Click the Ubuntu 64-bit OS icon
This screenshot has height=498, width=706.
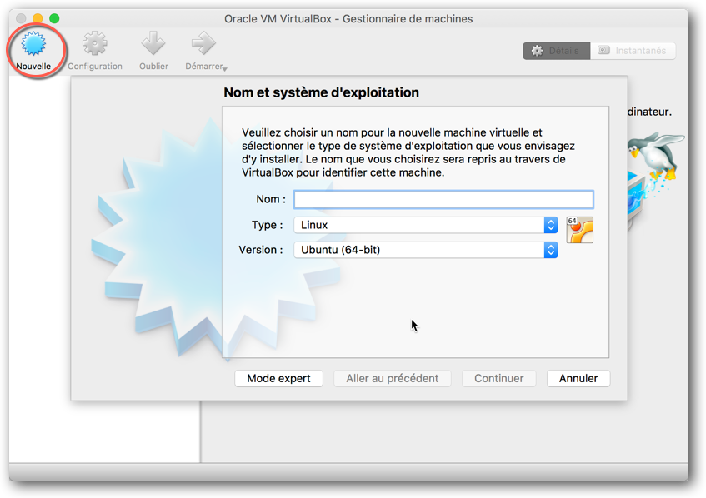coord(580,230)
